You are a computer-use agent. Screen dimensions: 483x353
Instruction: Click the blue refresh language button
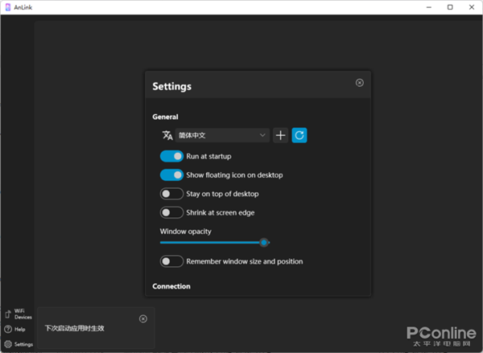click(299, 135)
